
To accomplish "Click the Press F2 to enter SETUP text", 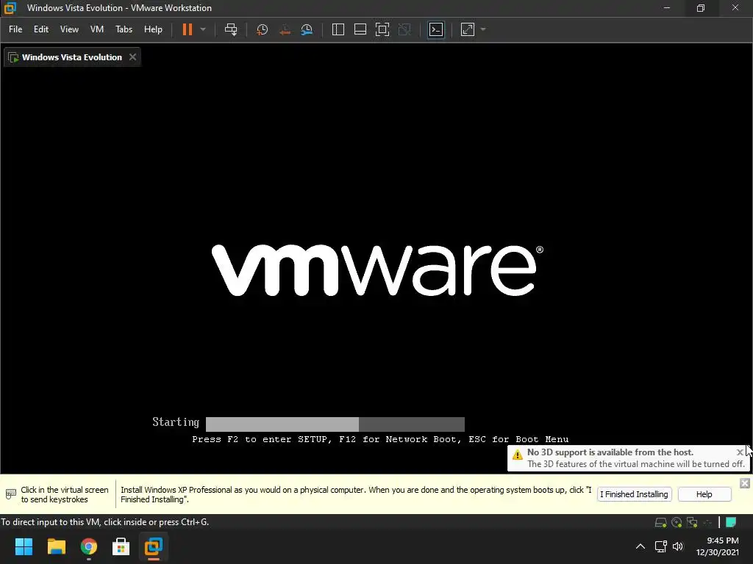I will (x=380, y=439).
